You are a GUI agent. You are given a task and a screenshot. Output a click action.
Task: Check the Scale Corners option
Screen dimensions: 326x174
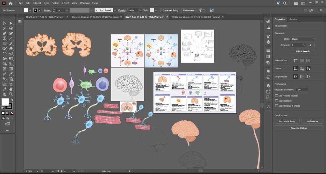point(277,101)
